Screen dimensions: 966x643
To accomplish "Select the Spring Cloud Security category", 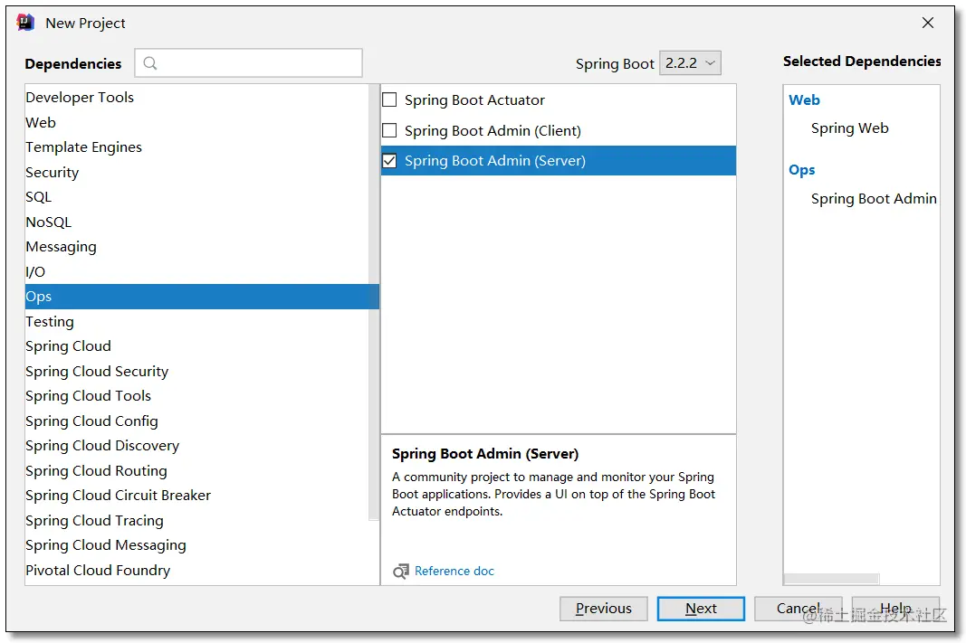I will pos(197,371).
